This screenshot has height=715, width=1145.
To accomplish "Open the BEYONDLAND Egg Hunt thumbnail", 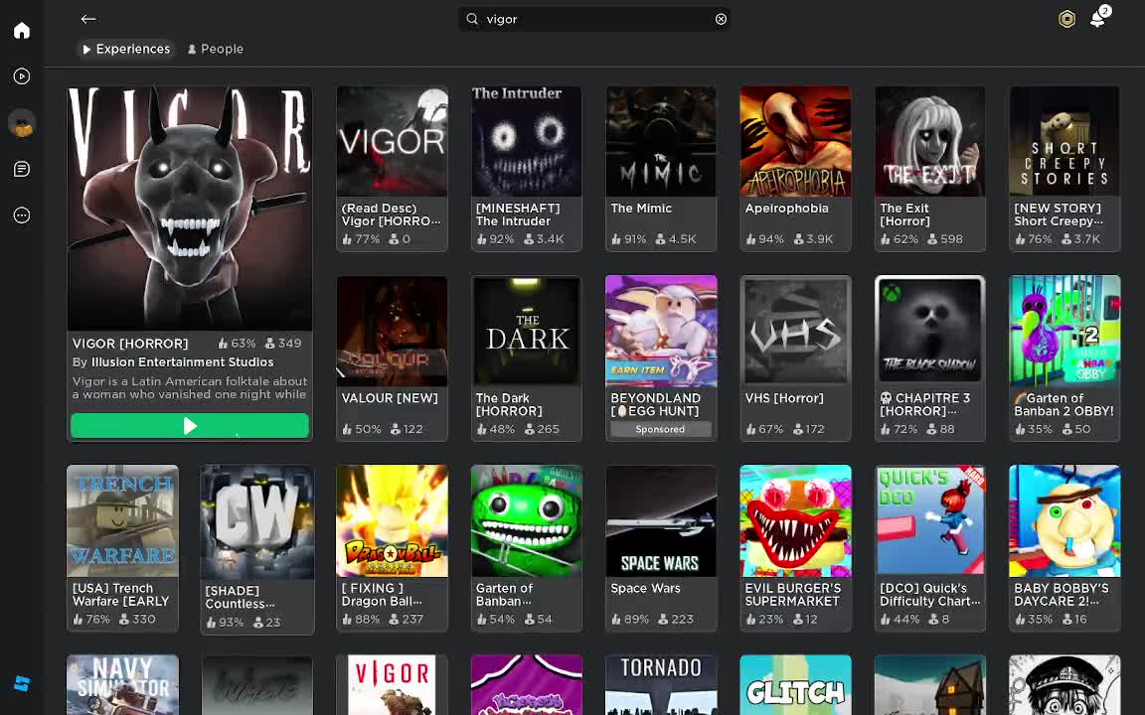I will point(661,332).
